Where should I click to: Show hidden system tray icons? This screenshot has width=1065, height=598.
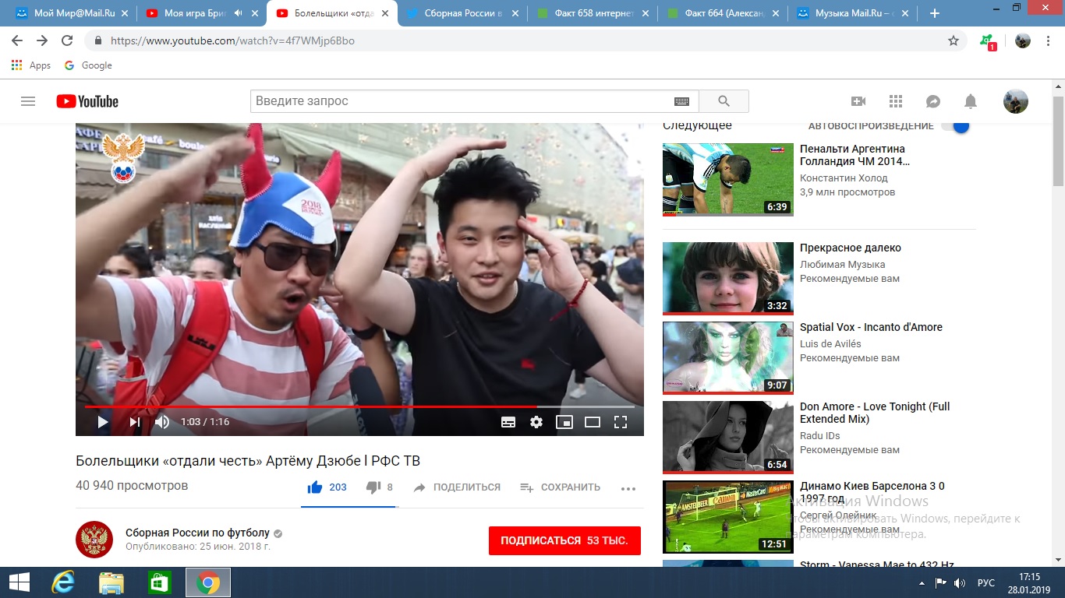[x=922, y=582]
